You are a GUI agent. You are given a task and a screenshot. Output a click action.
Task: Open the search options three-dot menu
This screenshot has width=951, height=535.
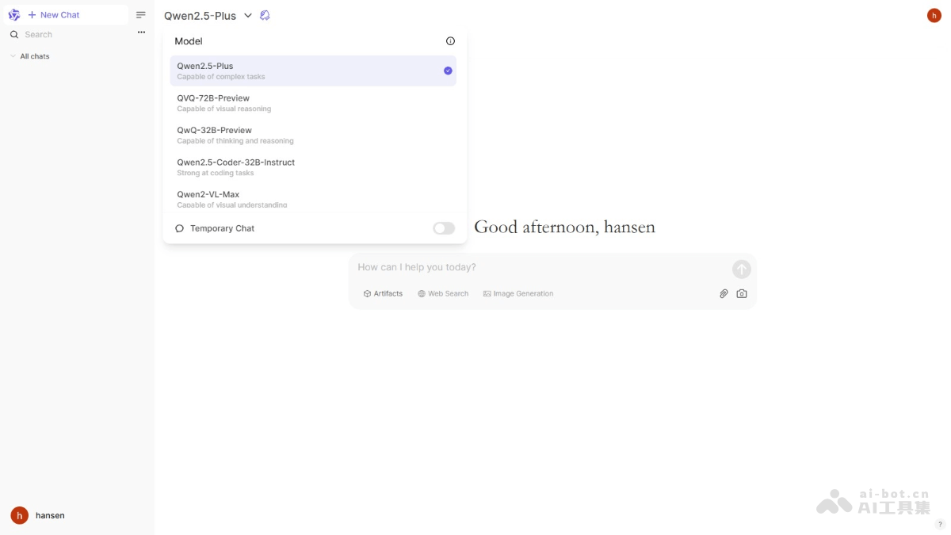pyautogui.click(x=141, y=32)
